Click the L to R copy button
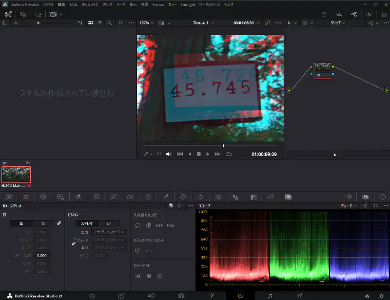The width and height of the screenshot is (390, 300). [159, 225]
